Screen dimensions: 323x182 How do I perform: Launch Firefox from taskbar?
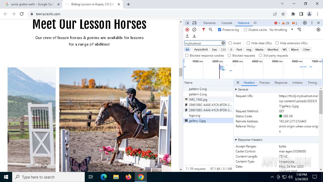click(128, 177)
